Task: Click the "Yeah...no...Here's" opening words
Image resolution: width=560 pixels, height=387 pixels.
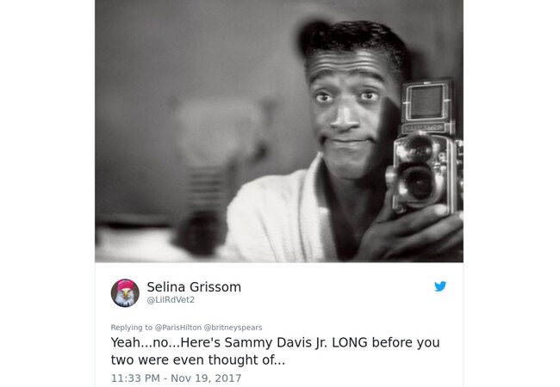Action: (x=165, y=342)
